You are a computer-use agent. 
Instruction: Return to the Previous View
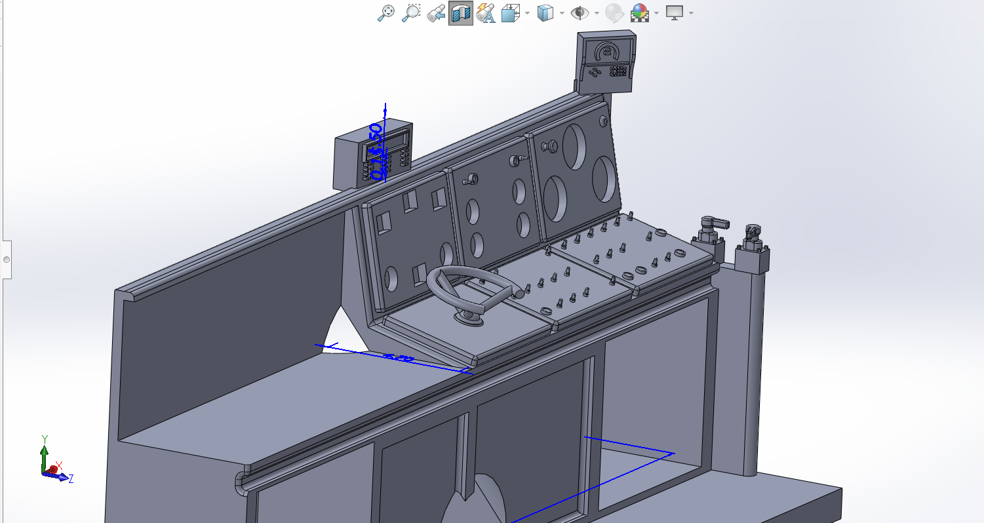(435, 12)
